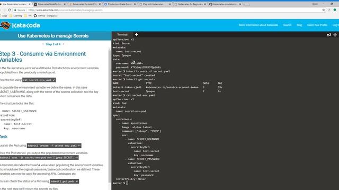Click the terminal prompt cursor
The width and height of the screenshot is (339, 190).
[x=127, y=183]
